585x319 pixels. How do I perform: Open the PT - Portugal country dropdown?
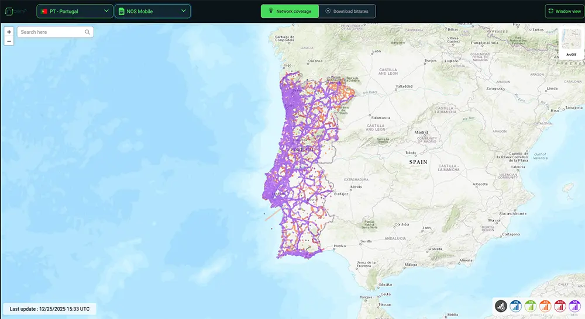75,11
